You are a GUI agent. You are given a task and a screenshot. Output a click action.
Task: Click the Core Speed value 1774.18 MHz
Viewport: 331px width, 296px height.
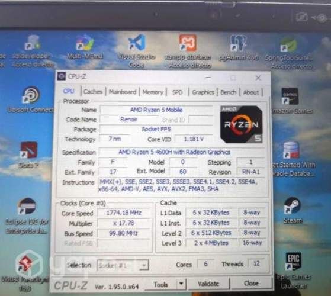[x=124, y=213]
